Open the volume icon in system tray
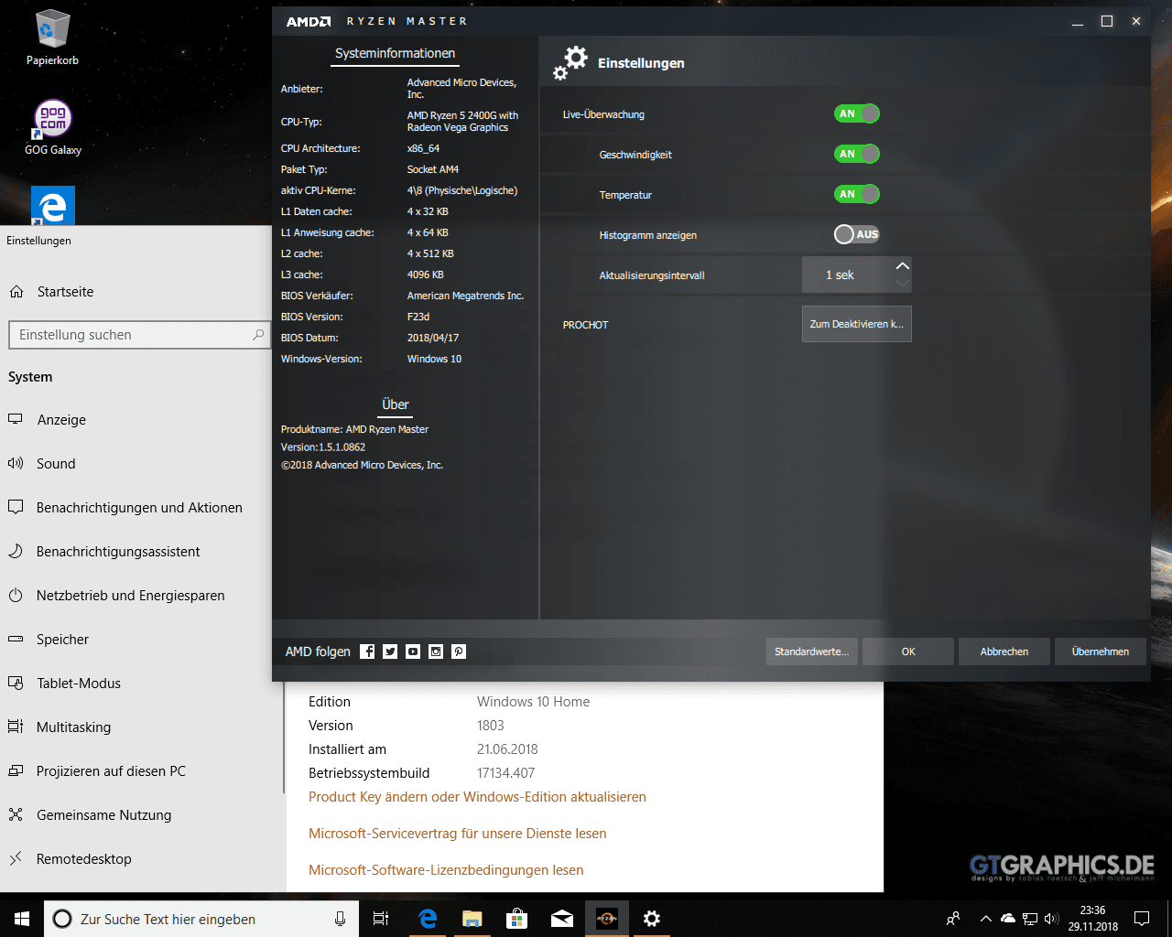 click(x=1050, y=919)
